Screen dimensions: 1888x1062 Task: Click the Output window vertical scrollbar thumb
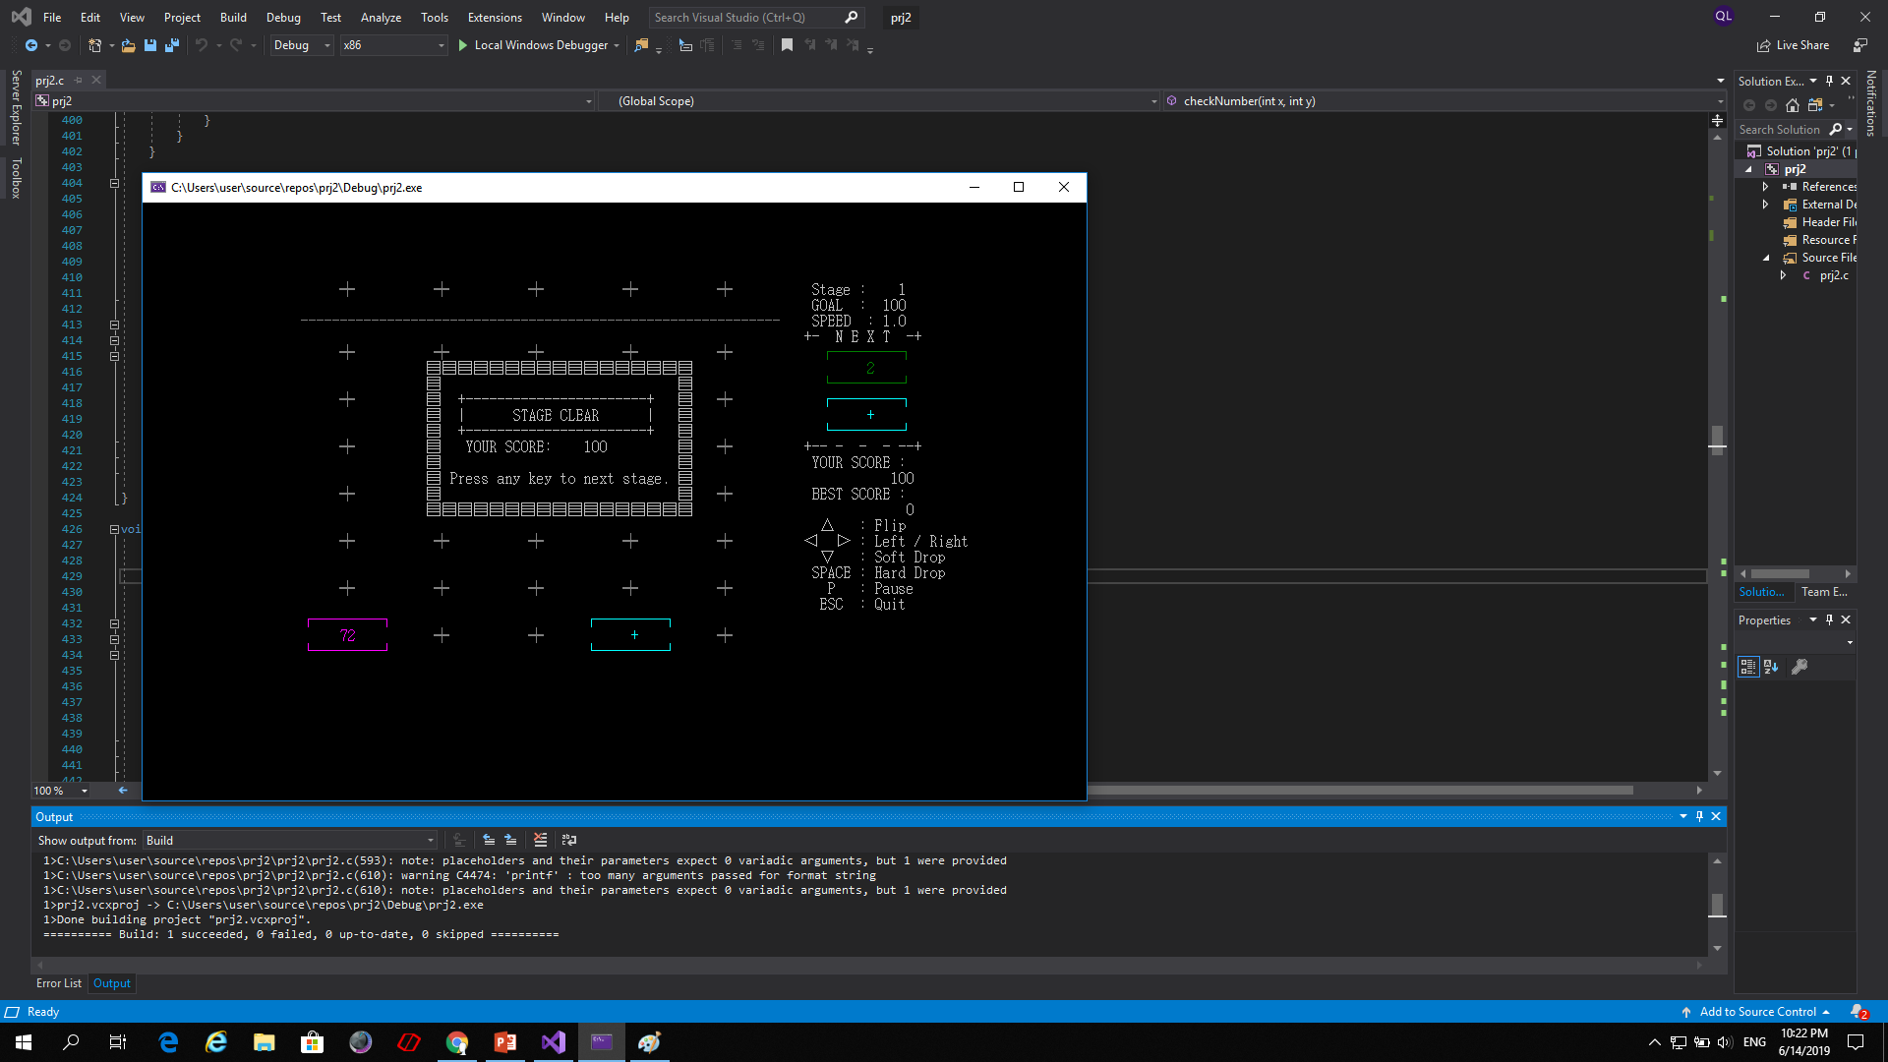[1717, 905]
